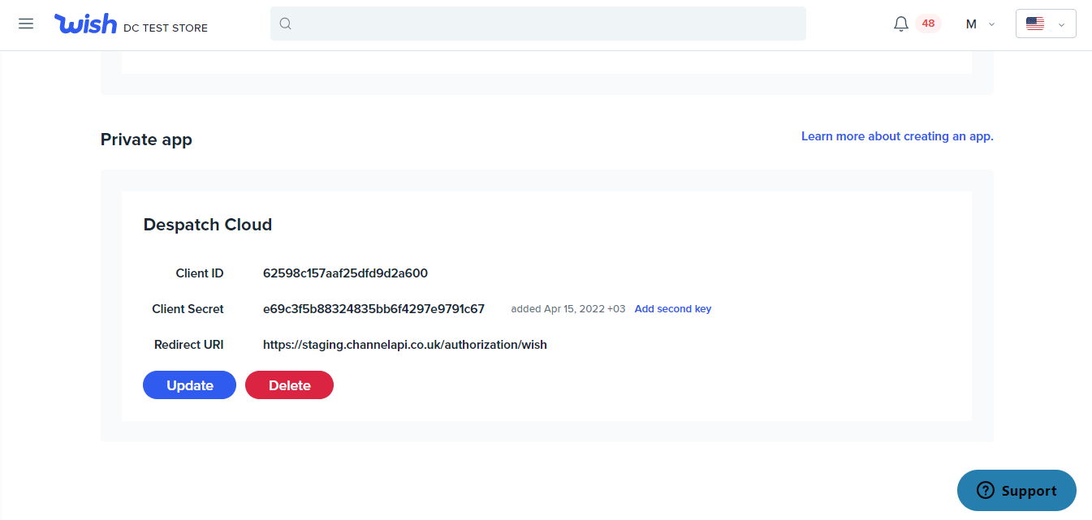This screenshot has height=520, width=1092.
Task: Click the Redirect URI label
Action: (x=189, y=345)
